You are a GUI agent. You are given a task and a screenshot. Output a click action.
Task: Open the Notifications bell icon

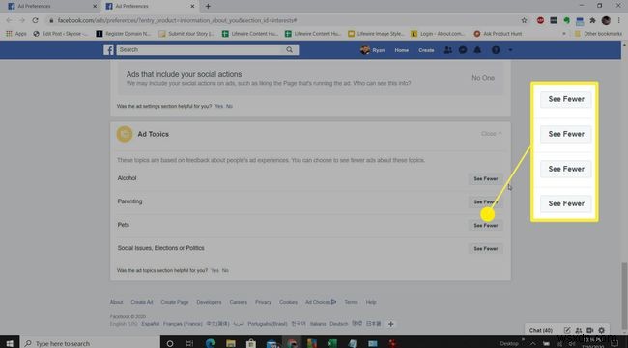[x=477, y=50]
